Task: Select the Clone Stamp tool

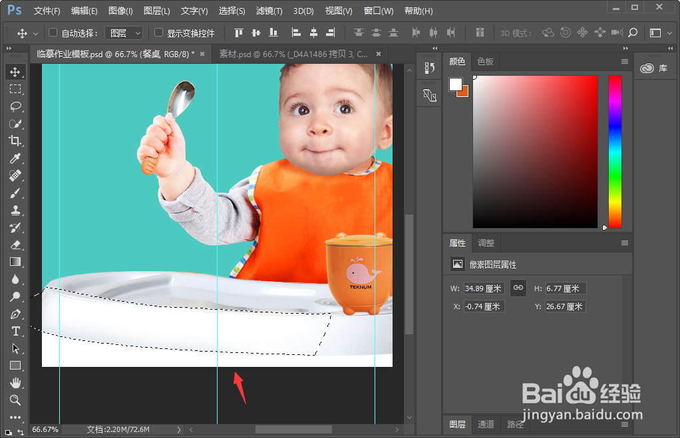Action: click(15, 210)
